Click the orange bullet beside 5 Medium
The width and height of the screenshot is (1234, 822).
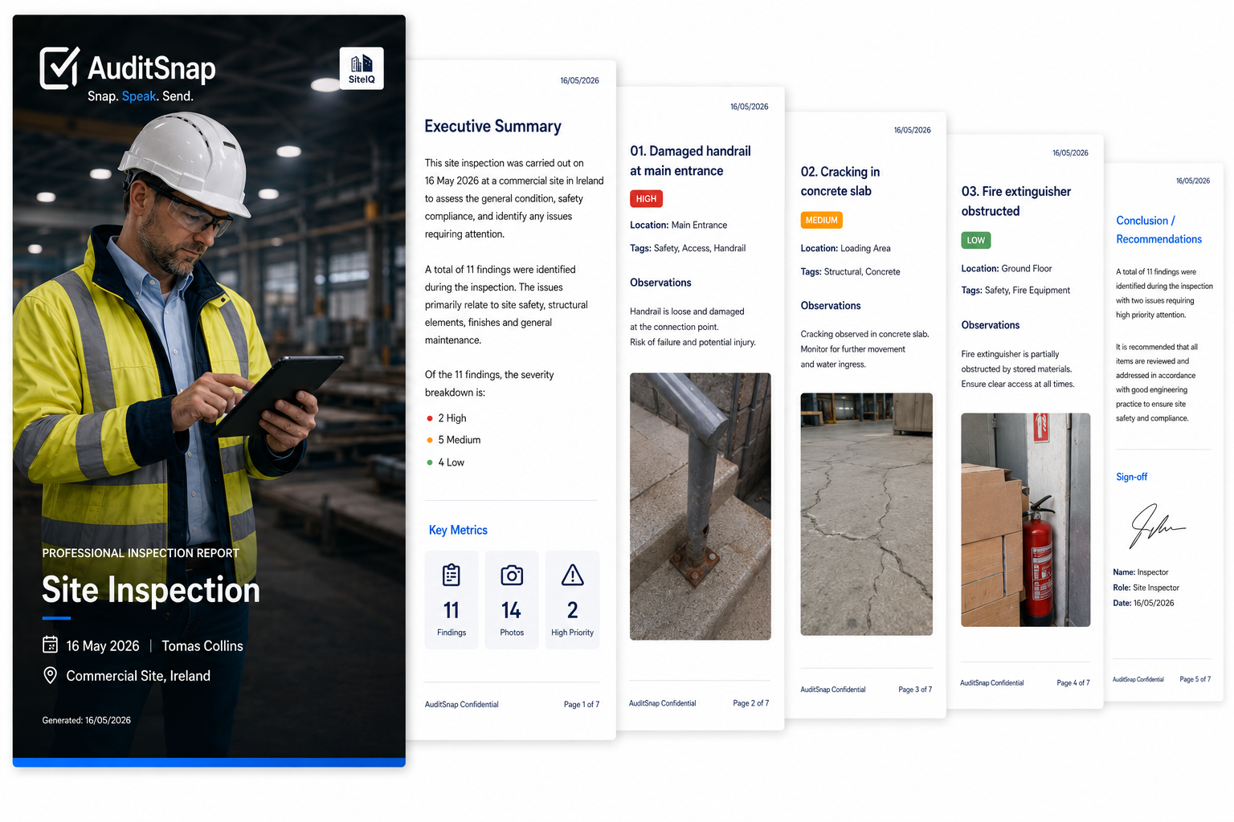pyautogui.click(x=430, y=440)
